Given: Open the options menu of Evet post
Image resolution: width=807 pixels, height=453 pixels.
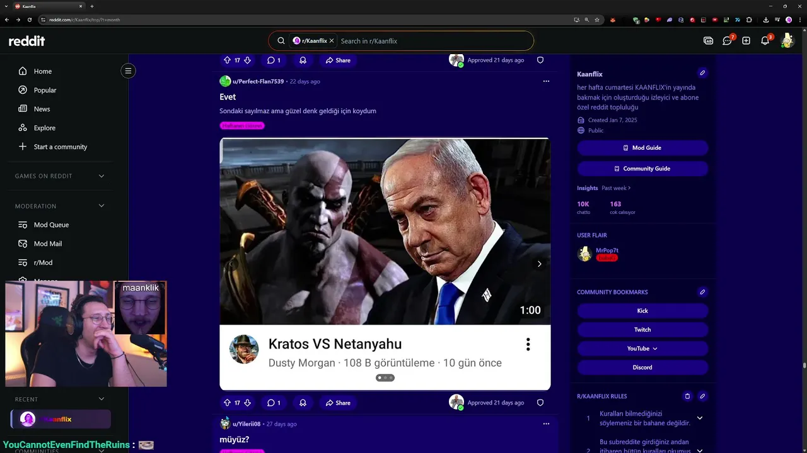Looking at the screenshot, I should click(x=546, y=81).
